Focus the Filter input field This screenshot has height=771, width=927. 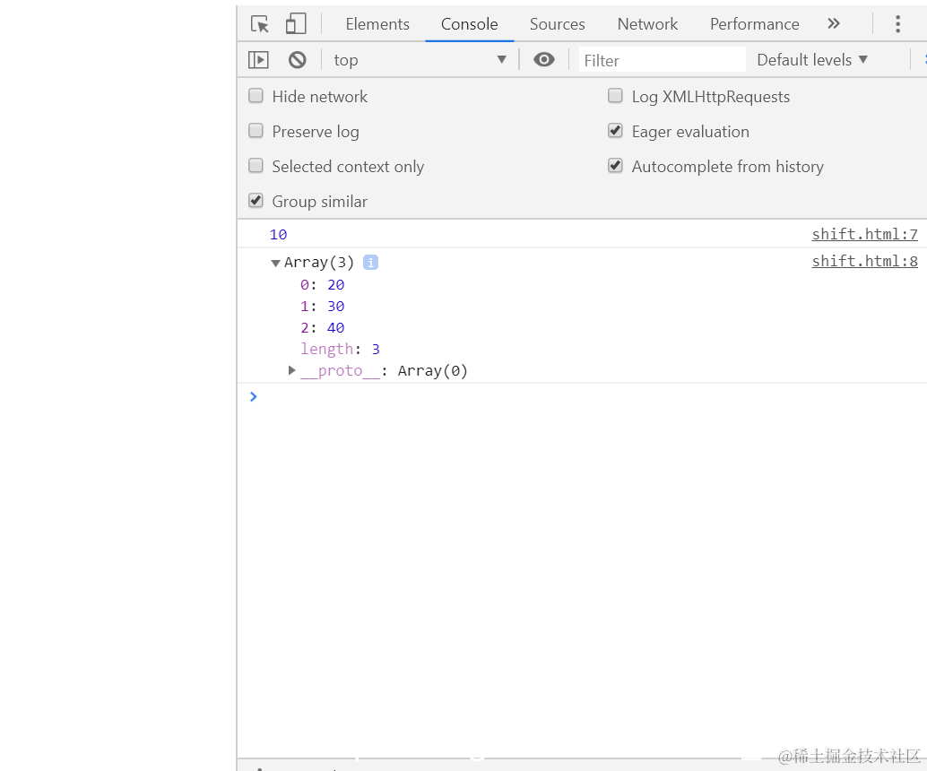coord(663,60)
